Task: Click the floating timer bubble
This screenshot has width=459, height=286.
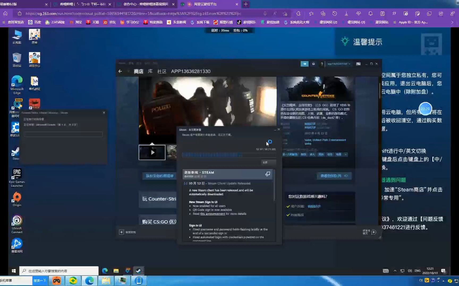Action: coord(425,109)
